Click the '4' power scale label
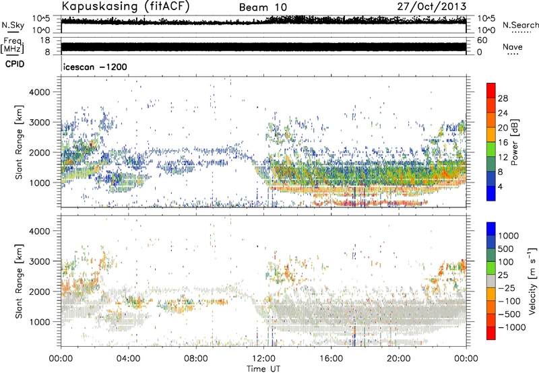This screenshot has width=539, height=373. click(x=500, y=186)
